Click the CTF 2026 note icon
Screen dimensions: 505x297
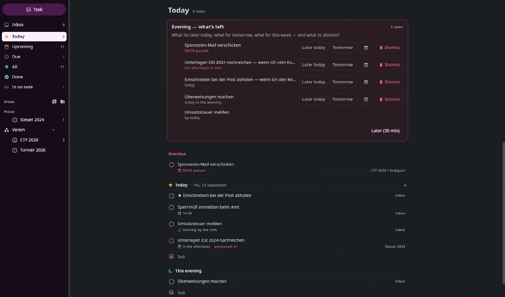click(x=15, y=140)
